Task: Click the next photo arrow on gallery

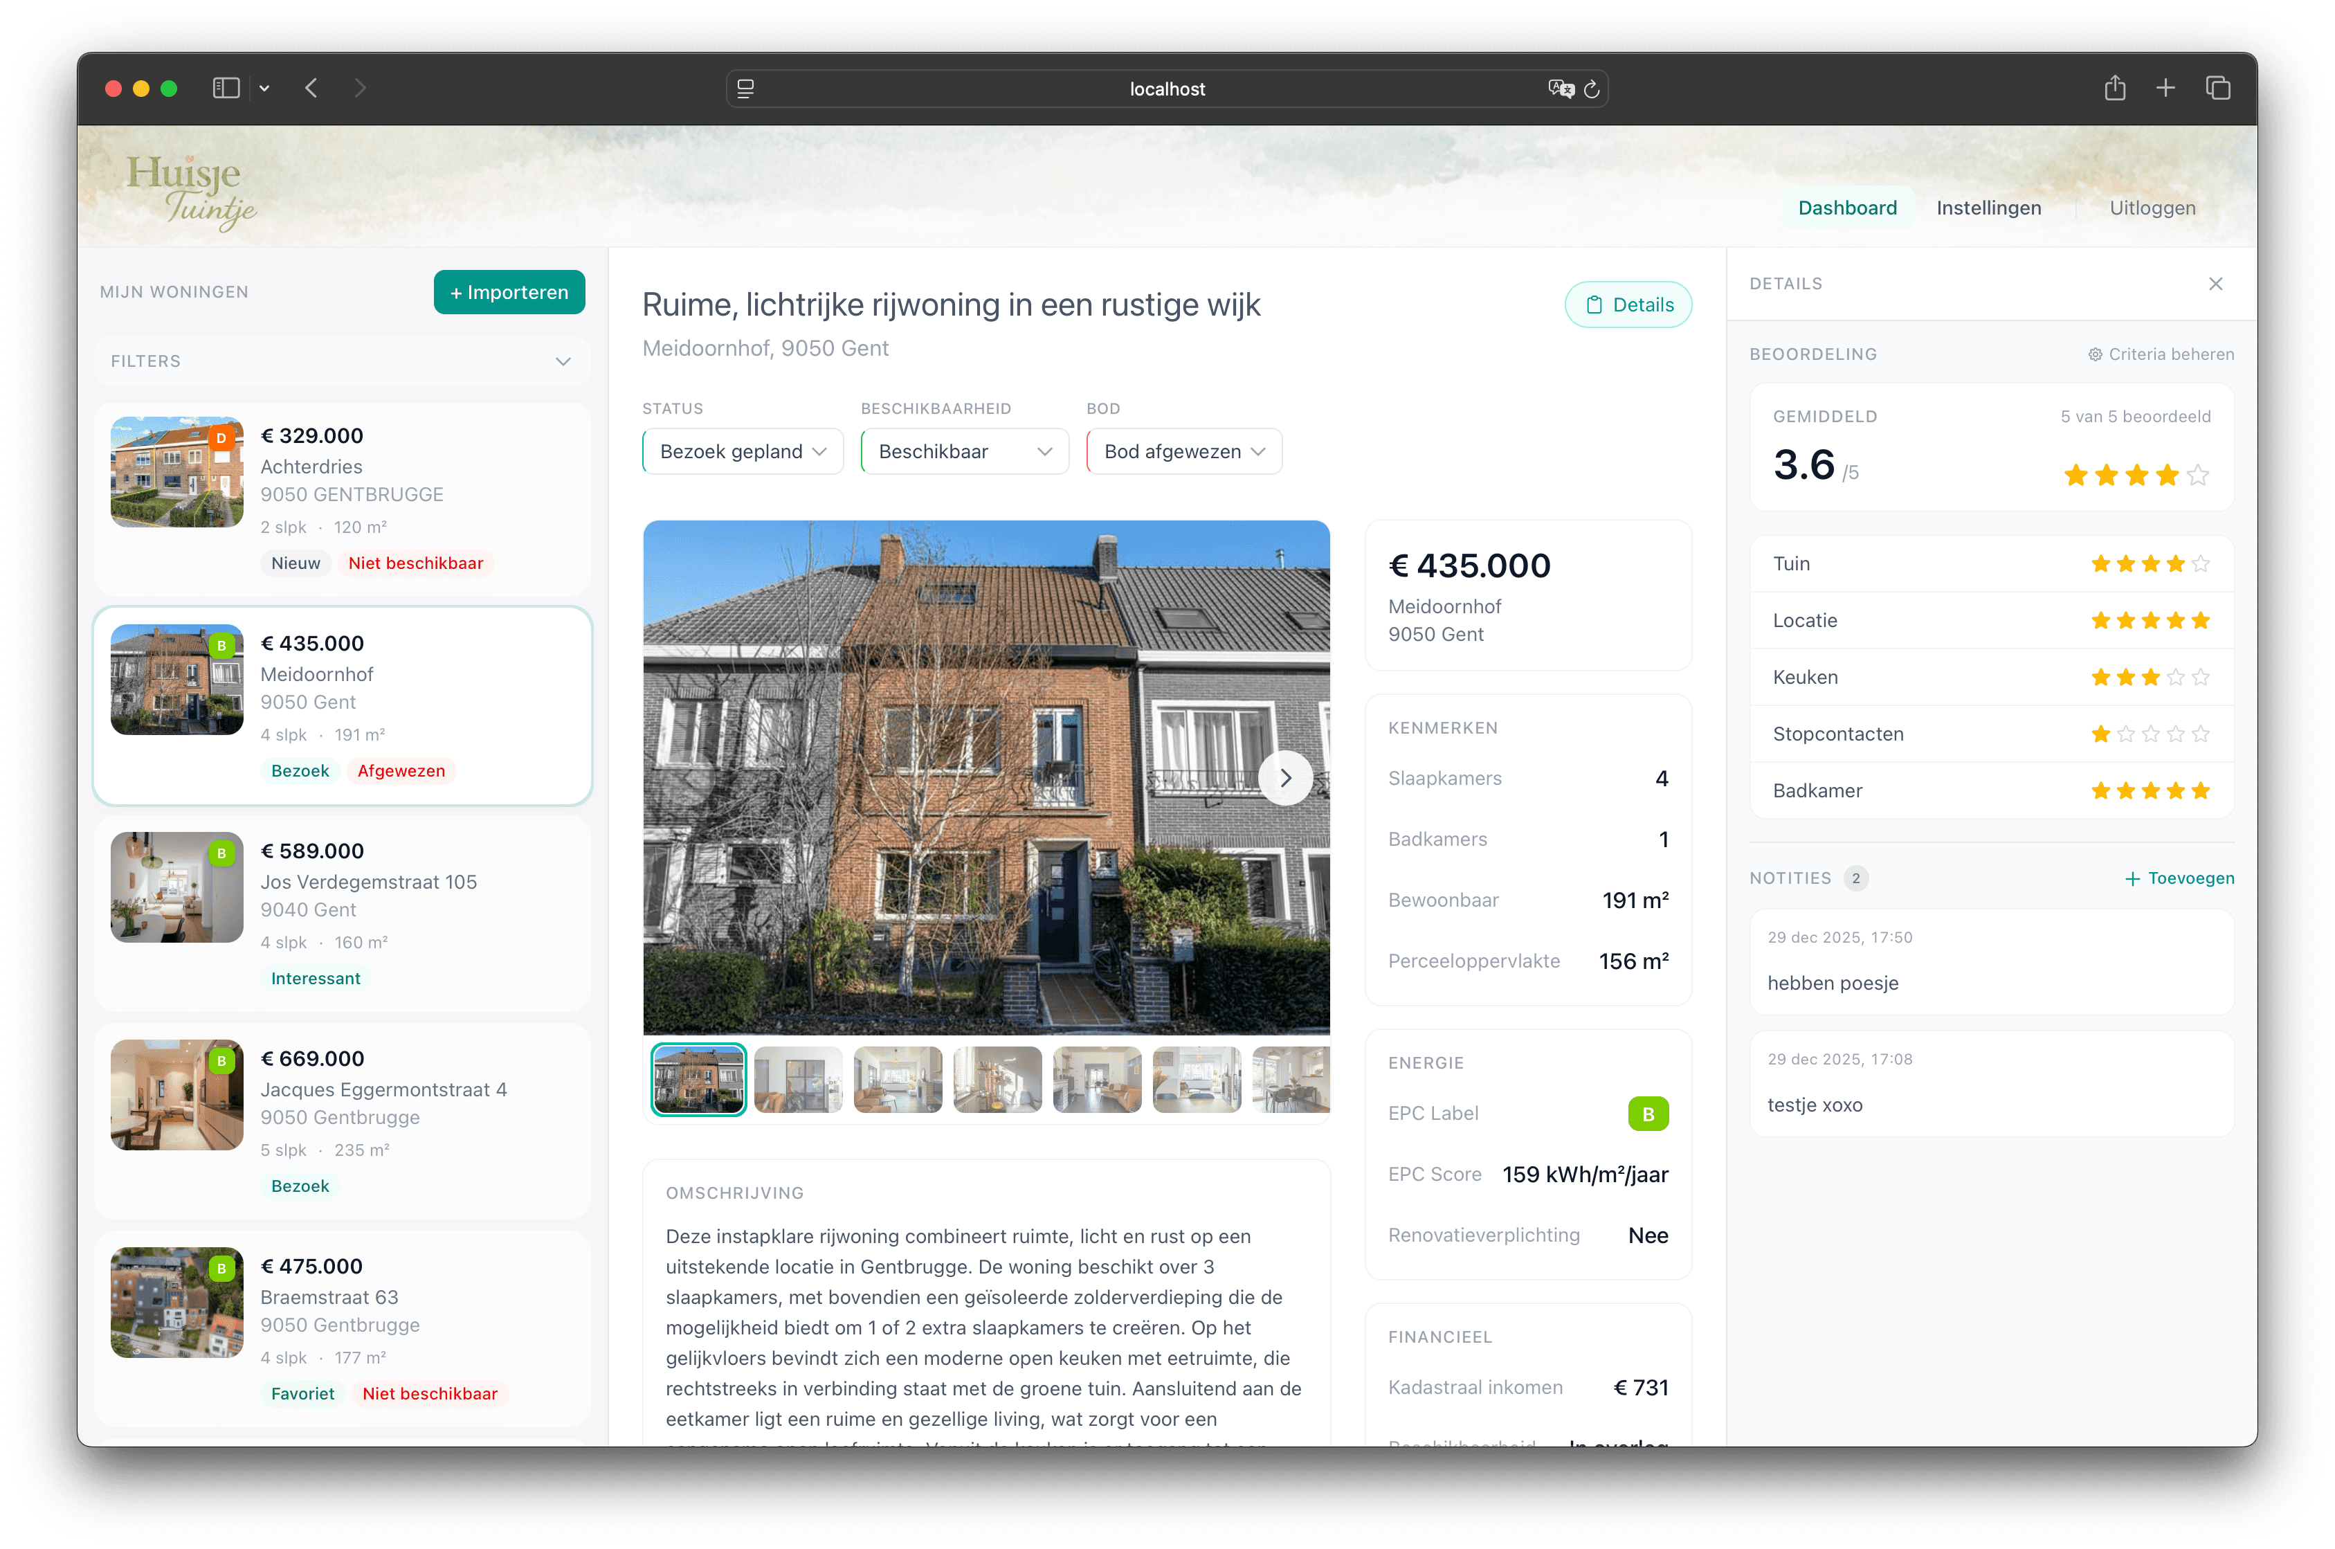Action: [1285, 779]
